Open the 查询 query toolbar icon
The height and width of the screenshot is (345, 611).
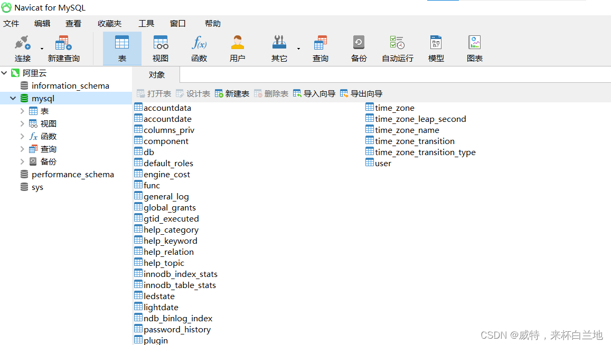(321, 49)
